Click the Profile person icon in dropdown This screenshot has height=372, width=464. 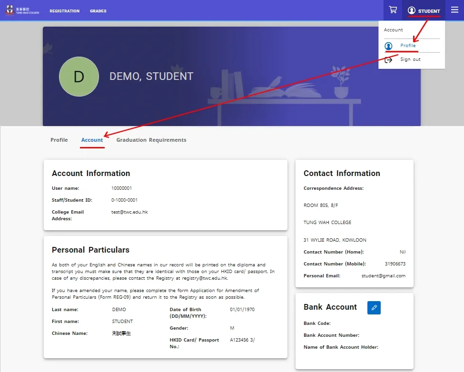(x=389, y=45)
